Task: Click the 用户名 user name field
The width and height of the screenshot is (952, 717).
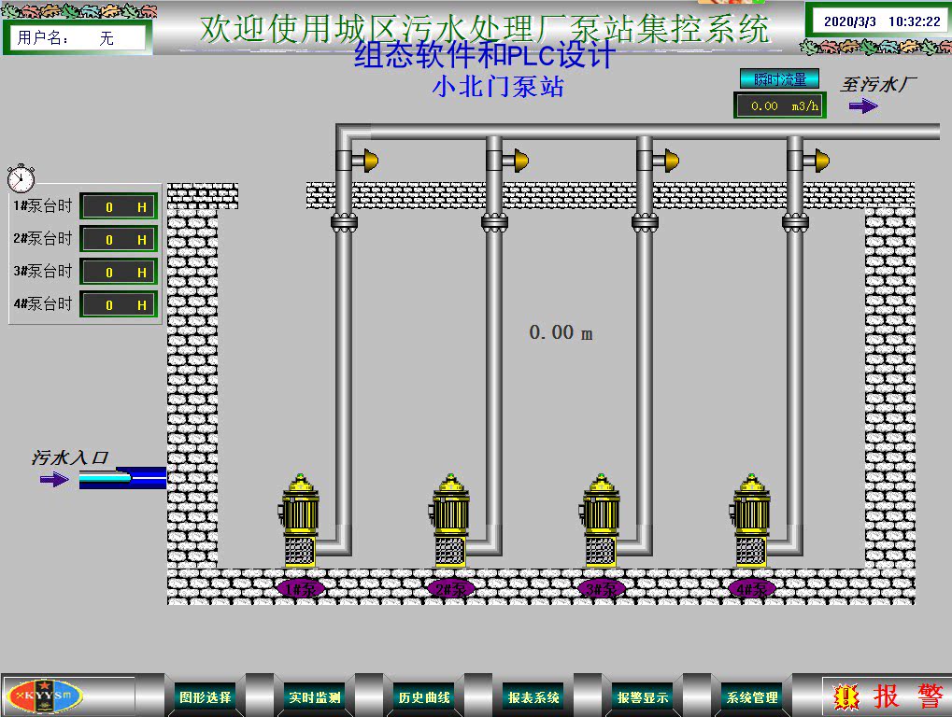Action: coord(78,37)
